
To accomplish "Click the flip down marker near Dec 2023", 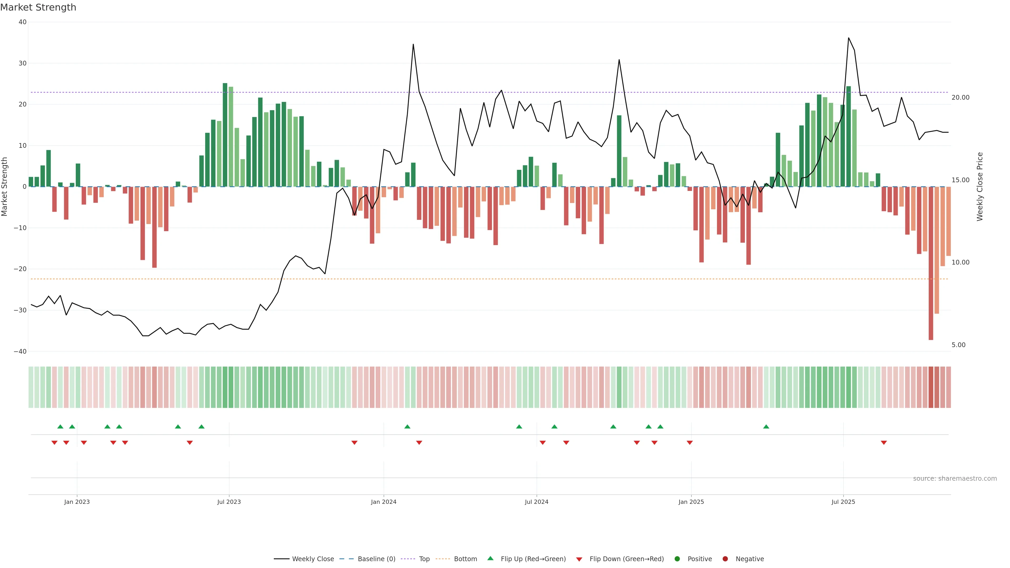I will [x=355, y=443].
